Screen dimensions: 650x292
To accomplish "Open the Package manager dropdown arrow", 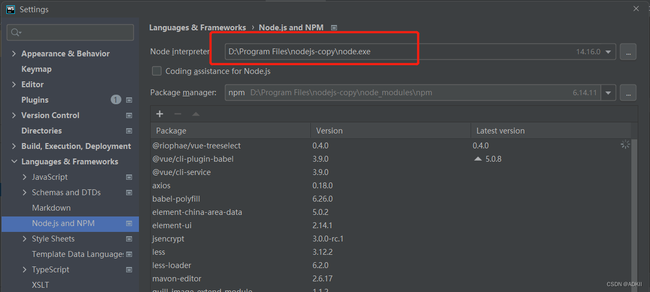I will point(609,93).
